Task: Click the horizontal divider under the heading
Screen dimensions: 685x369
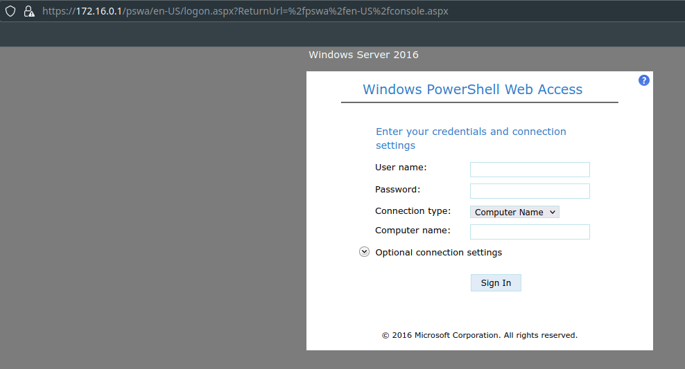Action: 479,102
